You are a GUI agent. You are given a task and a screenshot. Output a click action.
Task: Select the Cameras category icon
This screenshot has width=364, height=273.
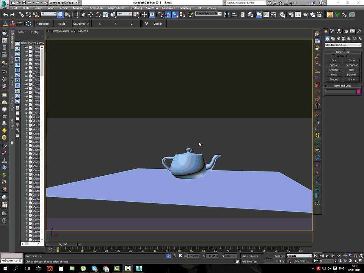pos(343,39)
